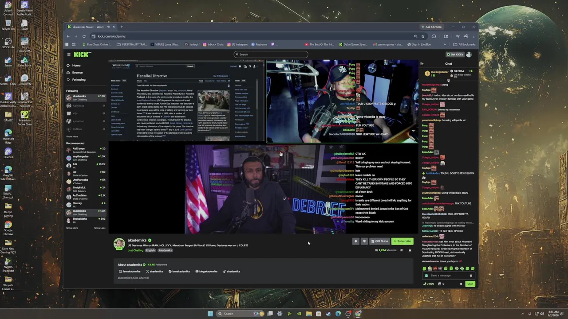The width and height of the screenshot is (568, 319).
Task: Expand Show More under Following
Action: click(72, 136)
